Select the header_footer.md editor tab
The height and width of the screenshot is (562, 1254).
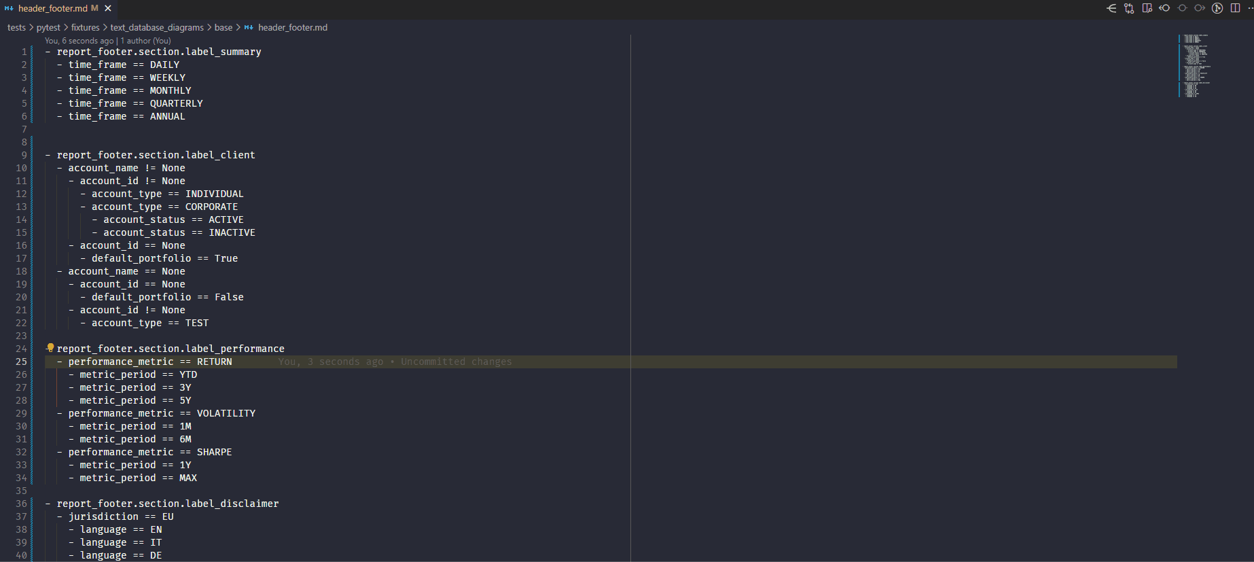[58, 8]
